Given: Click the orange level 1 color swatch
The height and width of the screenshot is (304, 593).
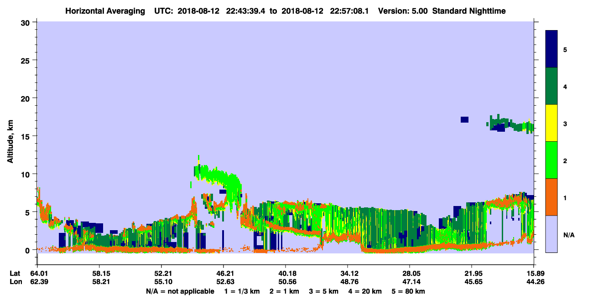Looking at the screenshot, I should tap(551, 197).
